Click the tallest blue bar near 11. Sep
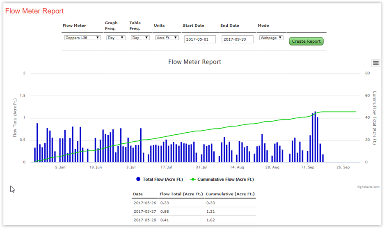Image resolution: width=384 pixels, height=228 pixels. pos(315,137)
